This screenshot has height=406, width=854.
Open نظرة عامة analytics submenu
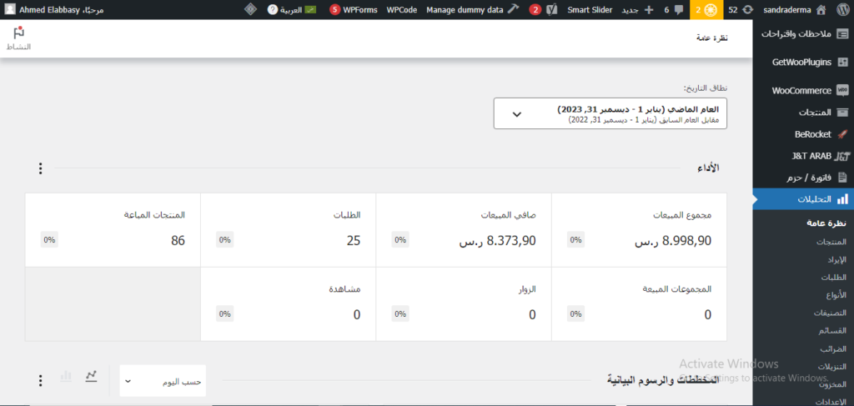826,223
